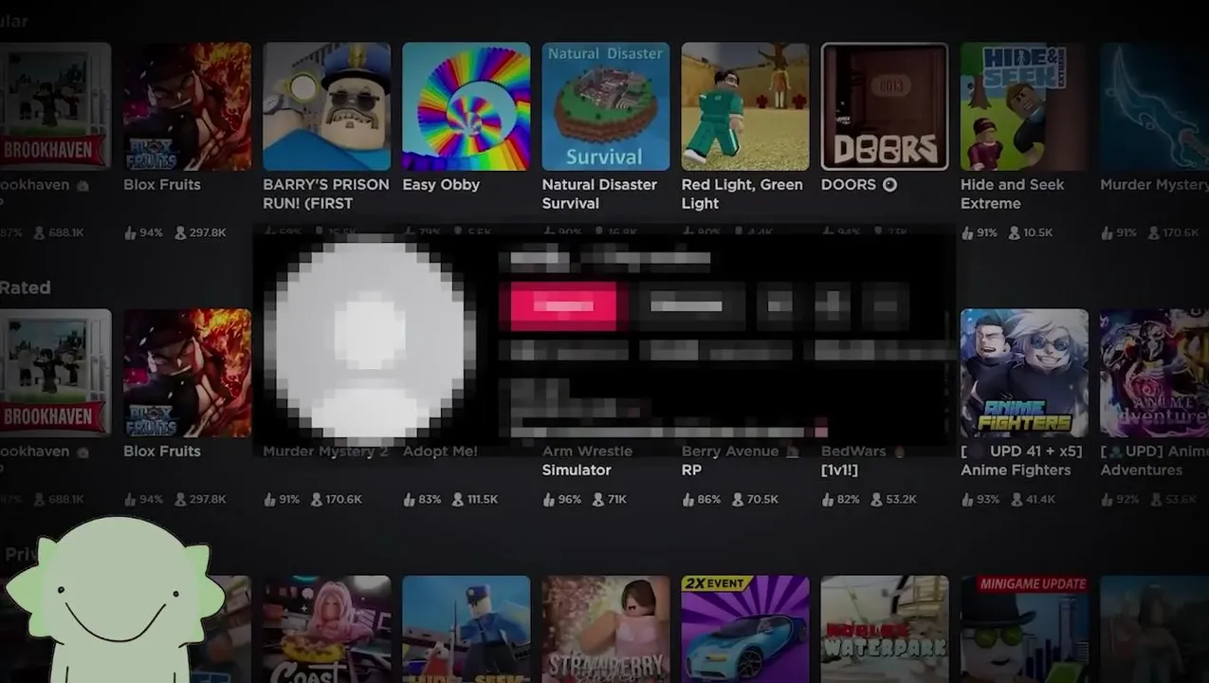The image size is (1209, 683).
Task: Open the Strawberry game thumbnail
Action: coord(605,629)
